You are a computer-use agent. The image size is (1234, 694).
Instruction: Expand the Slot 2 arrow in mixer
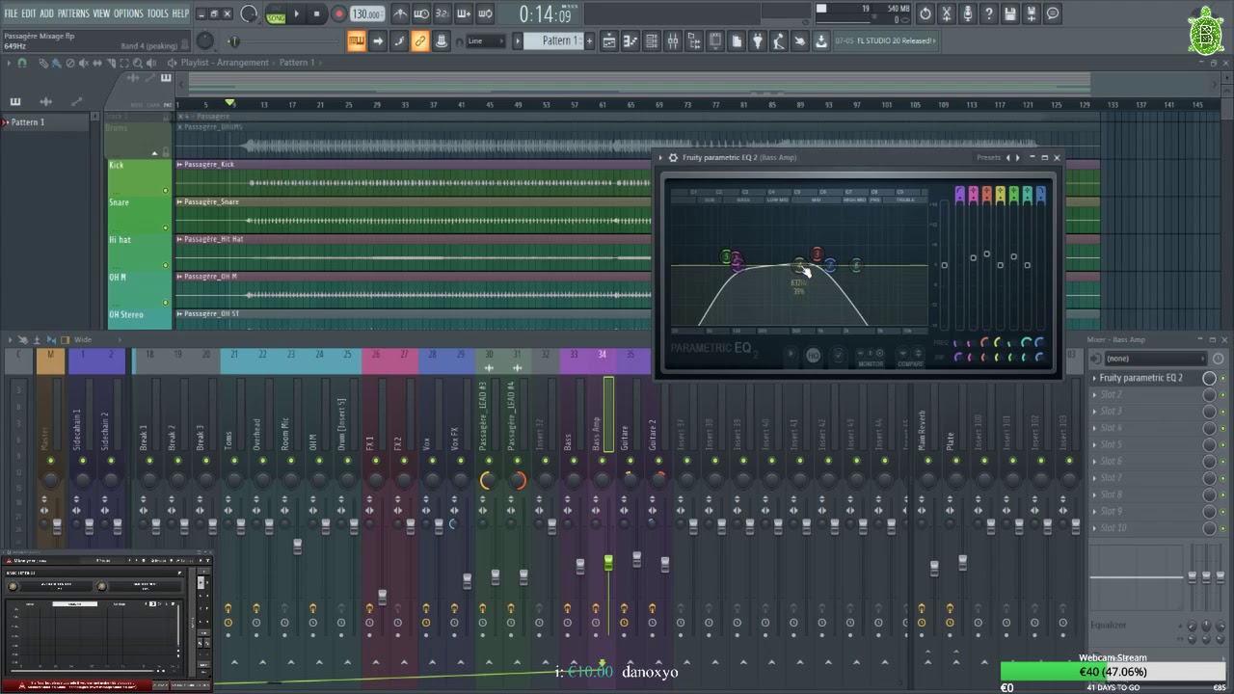pyautogui.click(x=1094, y=395)
